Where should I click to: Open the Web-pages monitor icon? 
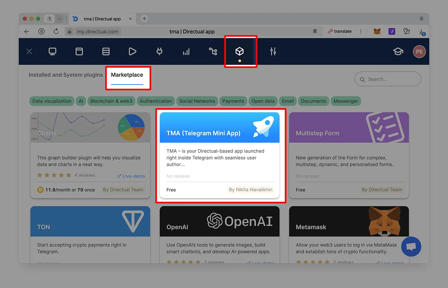click(x=53, y=51)
